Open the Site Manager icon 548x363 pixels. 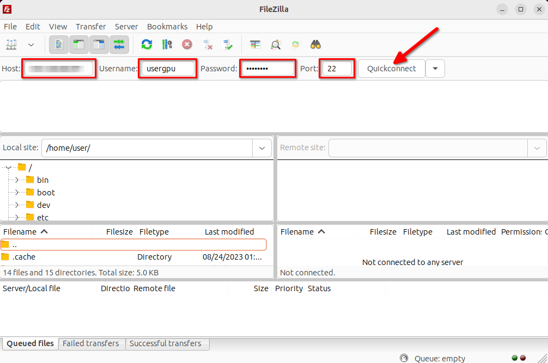pos(11,45)
